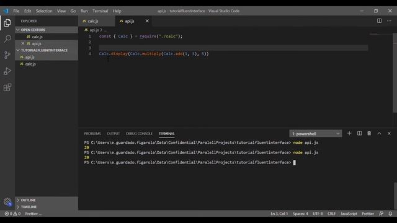Split the editor to the right

pos(379,21)
